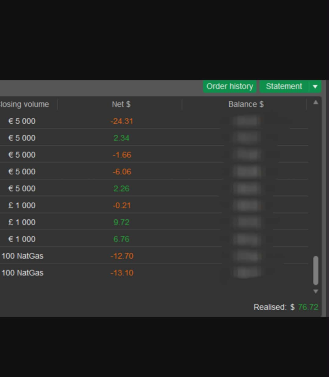This screenshot has width=329, height=377.
Task: Select the £ 1 000 row with net 9.72
Action: [122, 222]
